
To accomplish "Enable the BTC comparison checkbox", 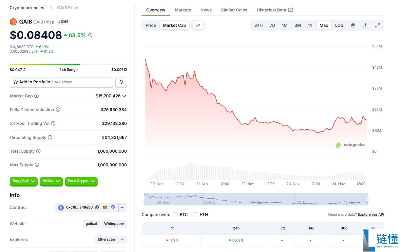I will pos(175,215).
